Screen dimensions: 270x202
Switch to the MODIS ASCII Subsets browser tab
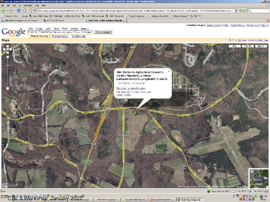[64, 21]
